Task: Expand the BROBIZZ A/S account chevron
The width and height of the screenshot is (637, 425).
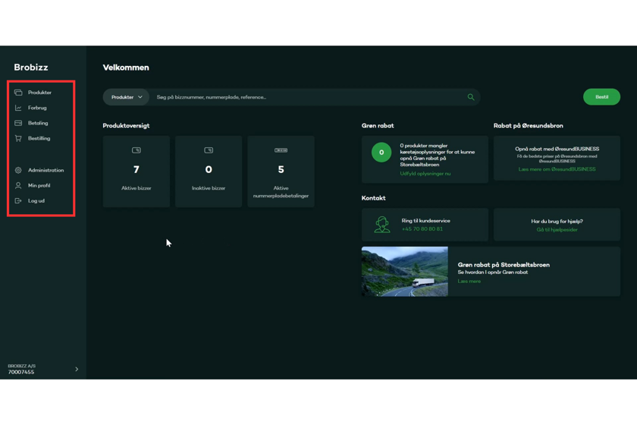Action: point(77,370)
